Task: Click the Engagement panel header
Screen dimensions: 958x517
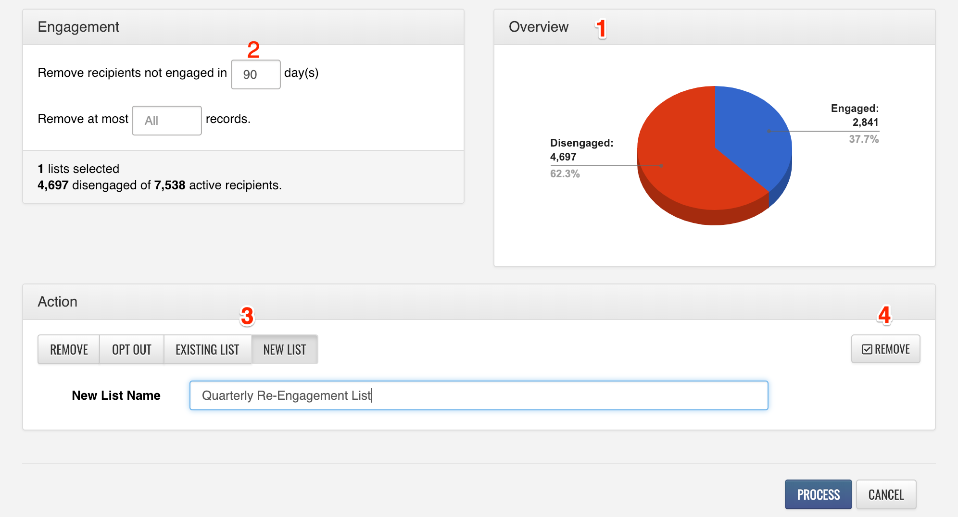Action: click(x=78, y=27)
